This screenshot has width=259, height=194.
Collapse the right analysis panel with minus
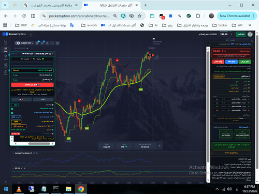[209, 44]
